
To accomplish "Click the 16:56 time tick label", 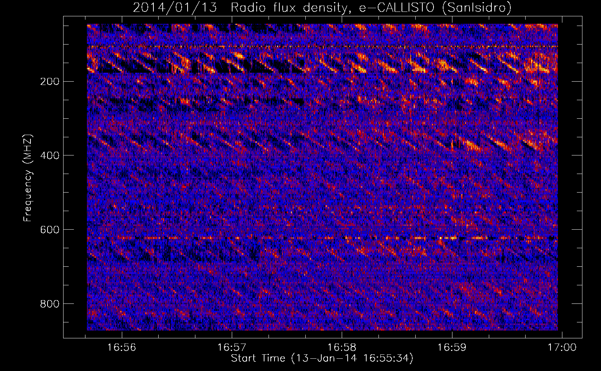I will [122, 347].
